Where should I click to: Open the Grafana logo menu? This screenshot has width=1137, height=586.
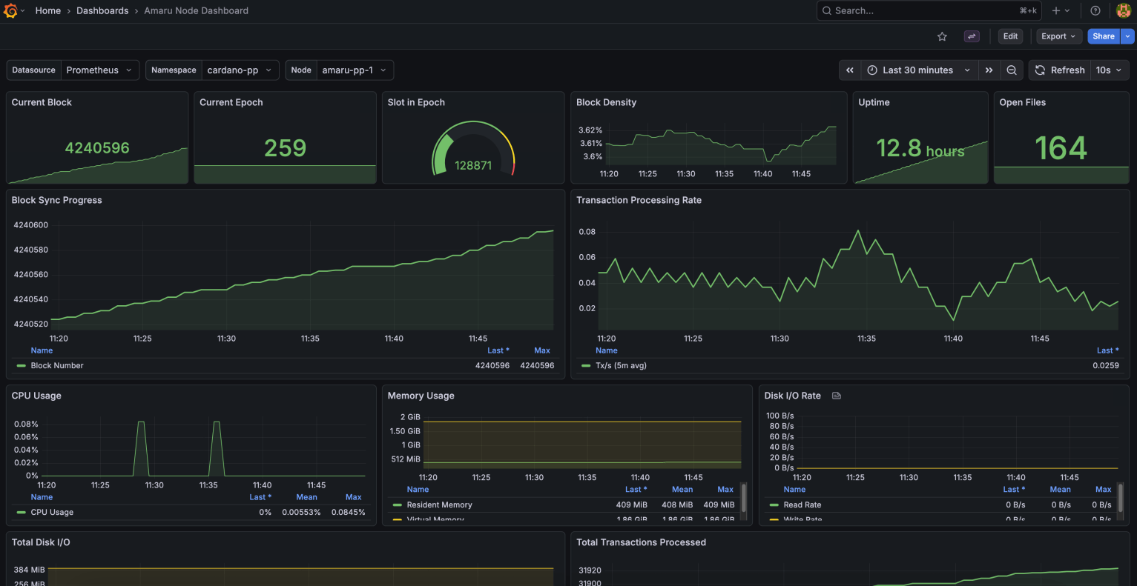tap(10, 10)
